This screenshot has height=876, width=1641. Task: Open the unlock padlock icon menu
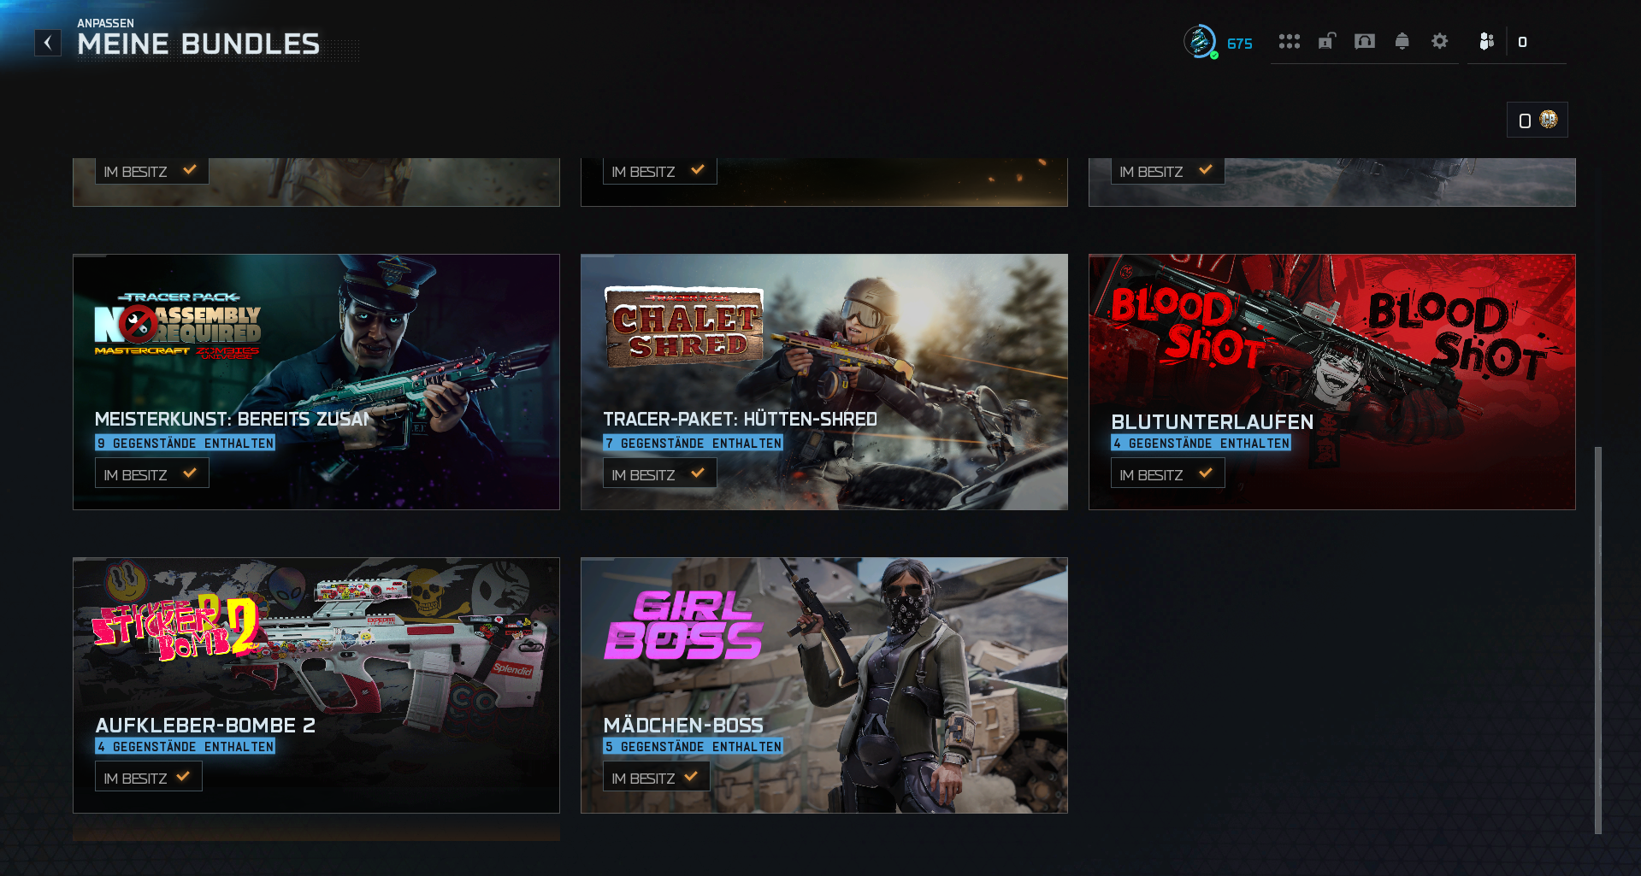pyautogui.click(x=1326, y=41)
